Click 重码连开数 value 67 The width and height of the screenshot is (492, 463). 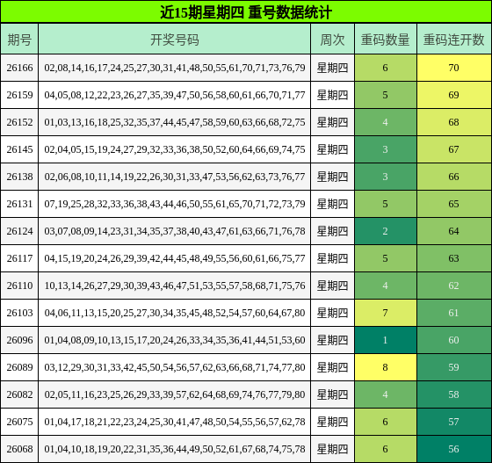click(x=453, y=149)
